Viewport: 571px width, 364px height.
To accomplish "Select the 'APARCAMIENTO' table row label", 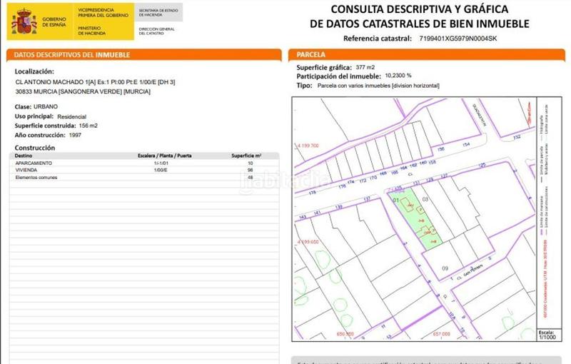I will (34, 163).
